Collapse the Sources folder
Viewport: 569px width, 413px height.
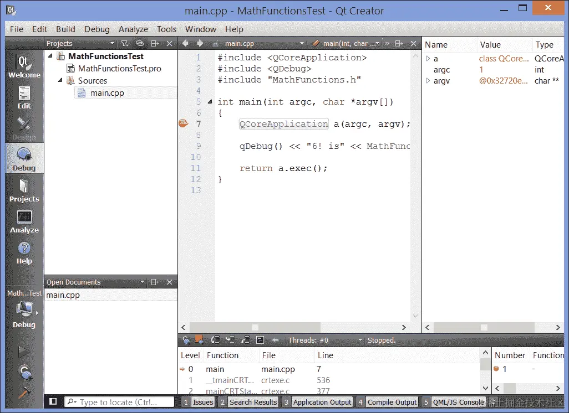click(x=60, y=80)
